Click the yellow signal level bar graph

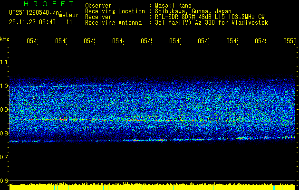click(152, 186)
